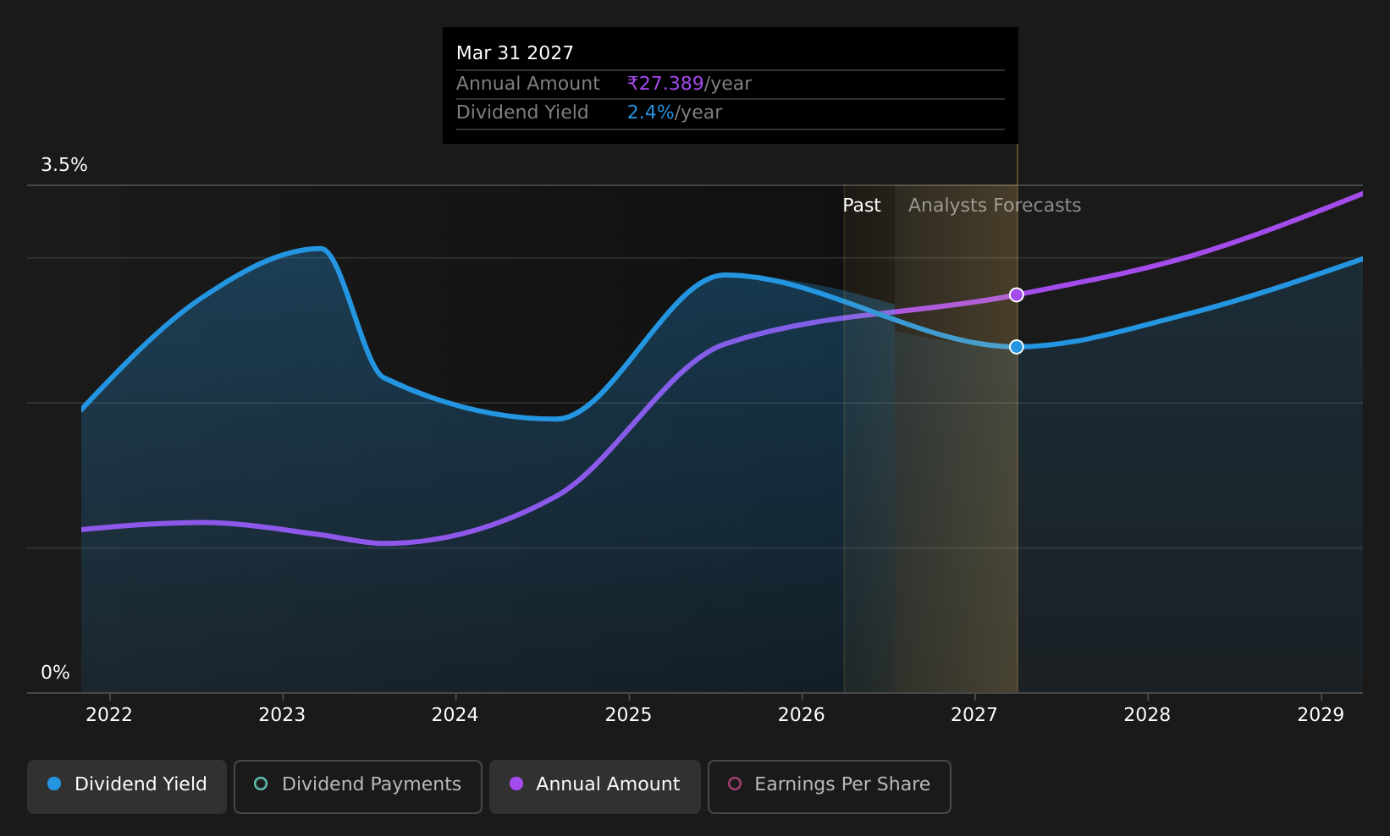Click the Past region label
1390x836 pixels.
[862, 206]
